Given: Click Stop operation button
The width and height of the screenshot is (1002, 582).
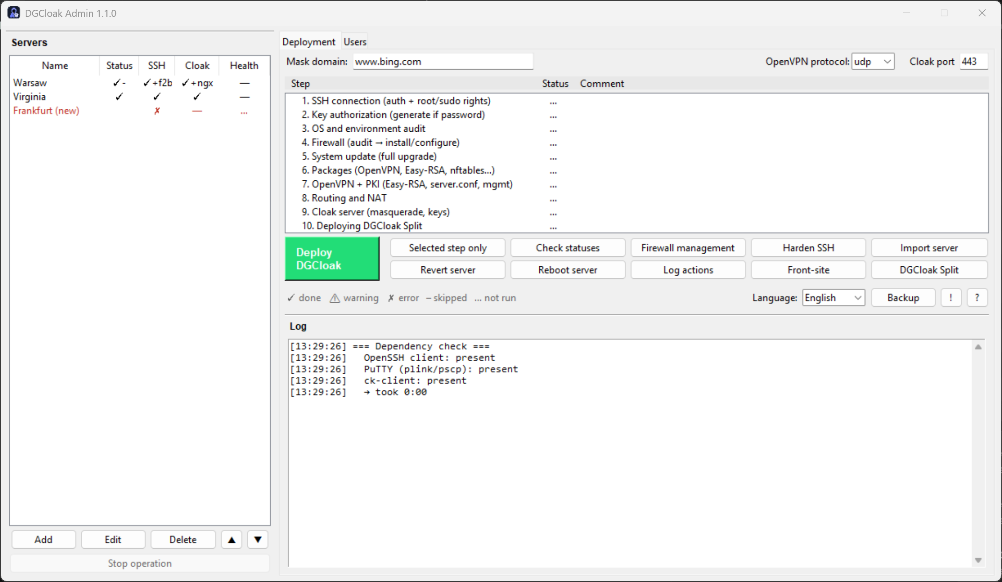Looking at the screenshot, I should pos(140,563).
